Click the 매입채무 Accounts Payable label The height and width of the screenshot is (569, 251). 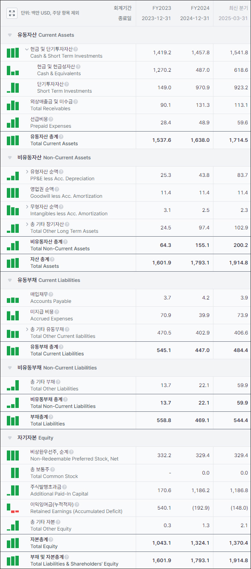51,298
